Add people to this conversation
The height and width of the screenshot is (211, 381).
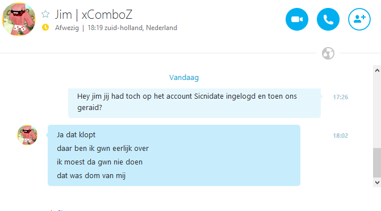(359, 19)
